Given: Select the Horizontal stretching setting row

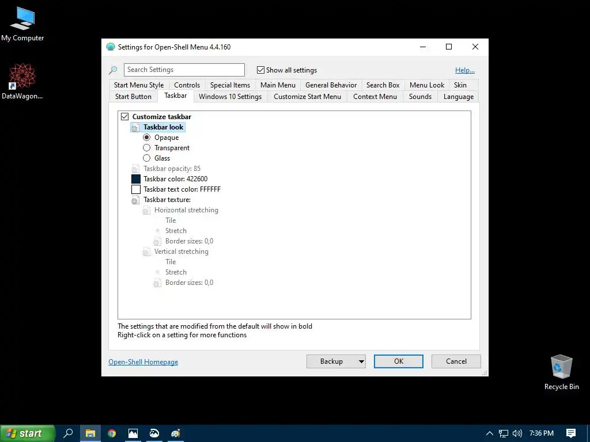Looking at the screenshot, I should (x=180, y=211).
